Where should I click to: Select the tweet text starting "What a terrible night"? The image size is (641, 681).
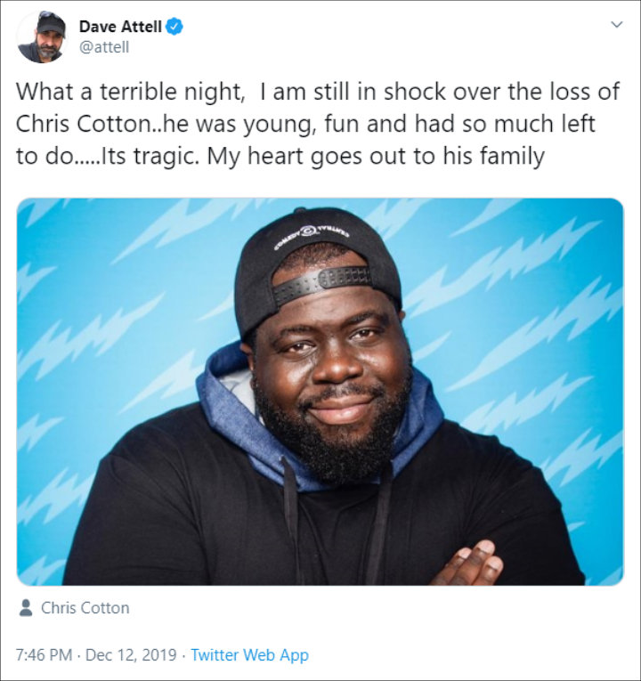click(318, 124)
